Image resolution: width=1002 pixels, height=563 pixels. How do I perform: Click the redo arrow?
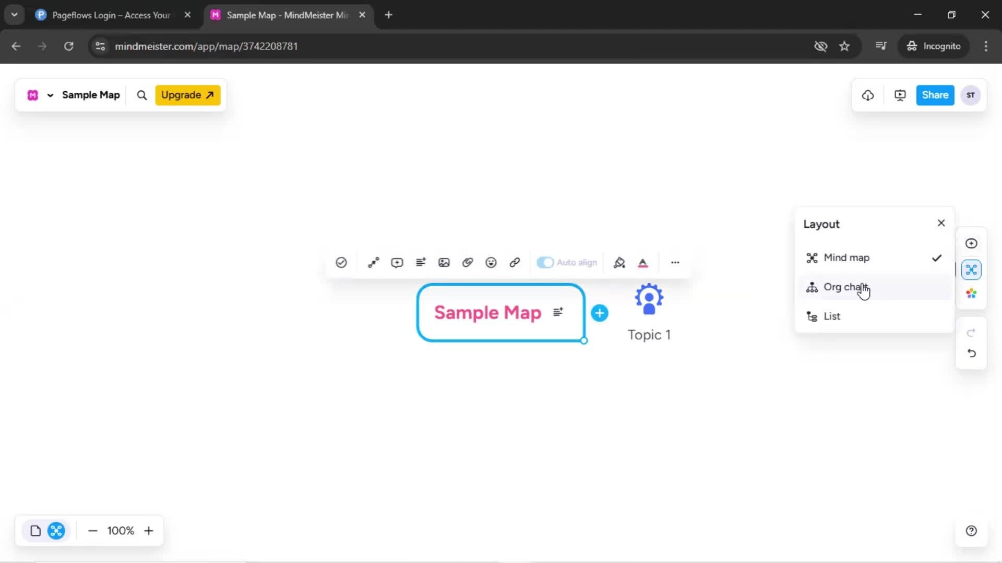point(971,333)
